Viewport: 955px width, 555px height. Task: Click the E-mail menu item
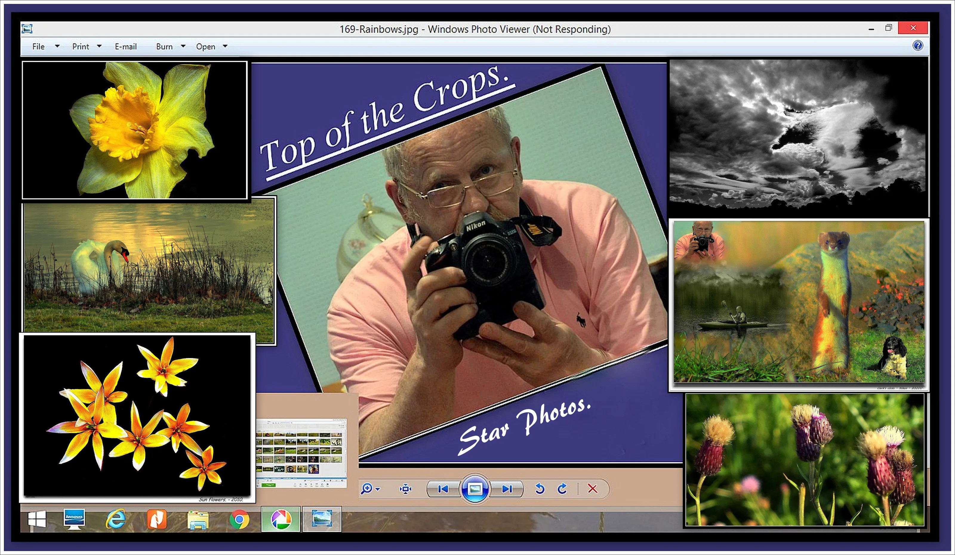click(126, 47)
